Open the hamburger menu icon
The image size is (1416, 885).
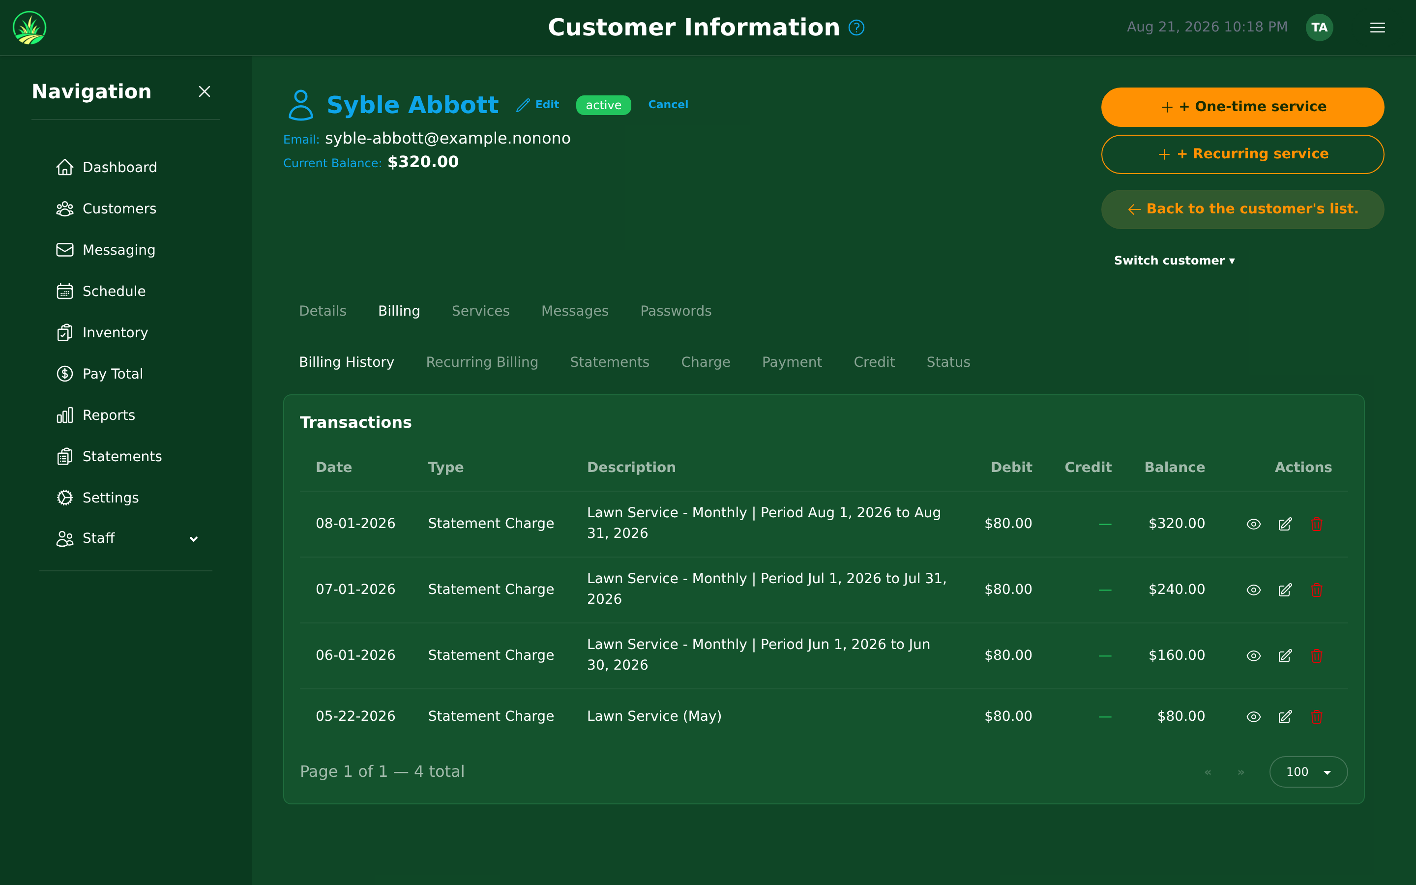point(1377,28)
